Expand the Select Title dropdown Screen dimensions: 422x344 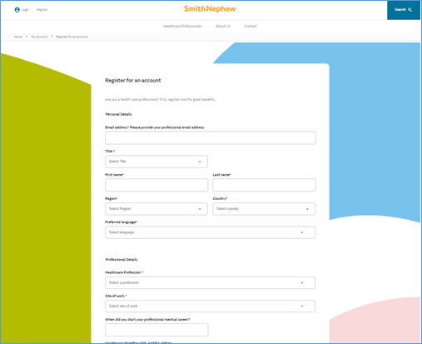(156, 162)
